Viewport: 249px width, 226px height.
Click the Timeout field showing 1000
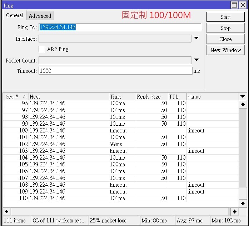115,71
